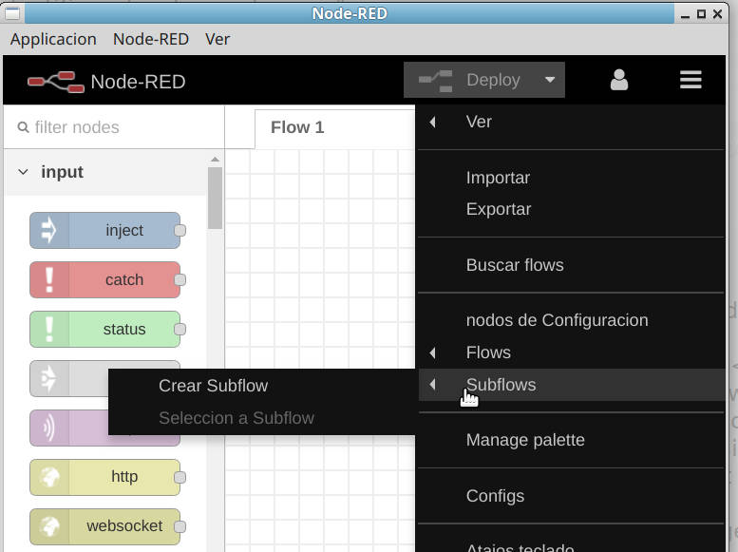Expand the Ver submenu
The width and height of the screenshot is (738, 552).
(479, 122)
